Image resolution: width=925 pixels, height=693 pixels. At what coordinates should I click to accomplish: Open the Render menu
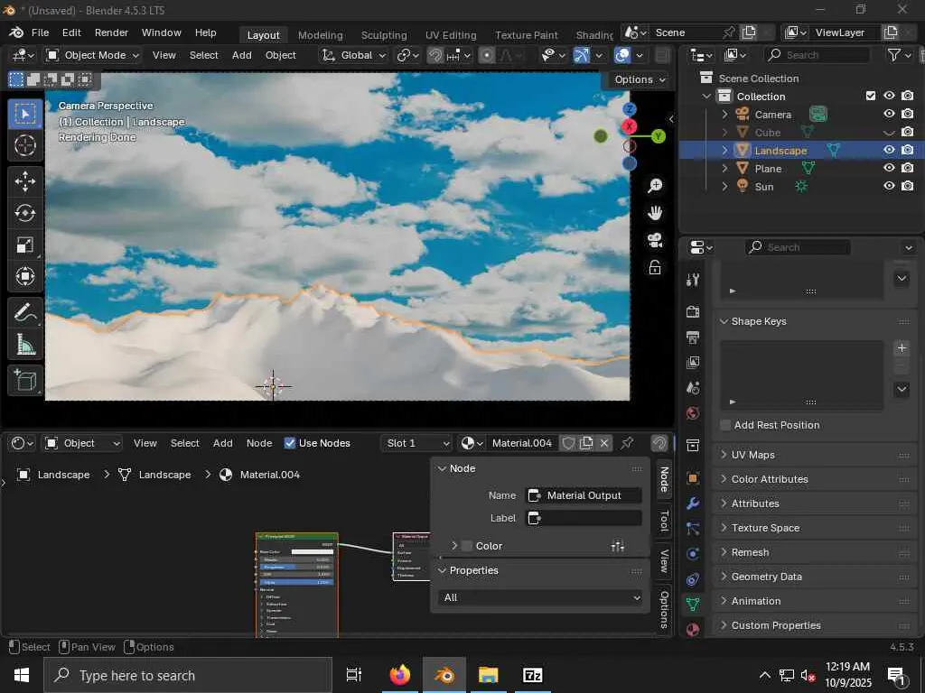coord(111,32)
